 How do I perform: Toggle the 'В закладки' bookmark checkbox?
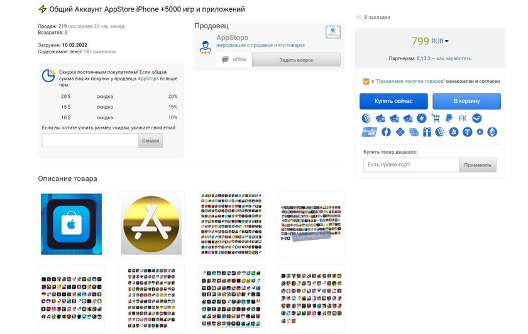coord(358,17)
